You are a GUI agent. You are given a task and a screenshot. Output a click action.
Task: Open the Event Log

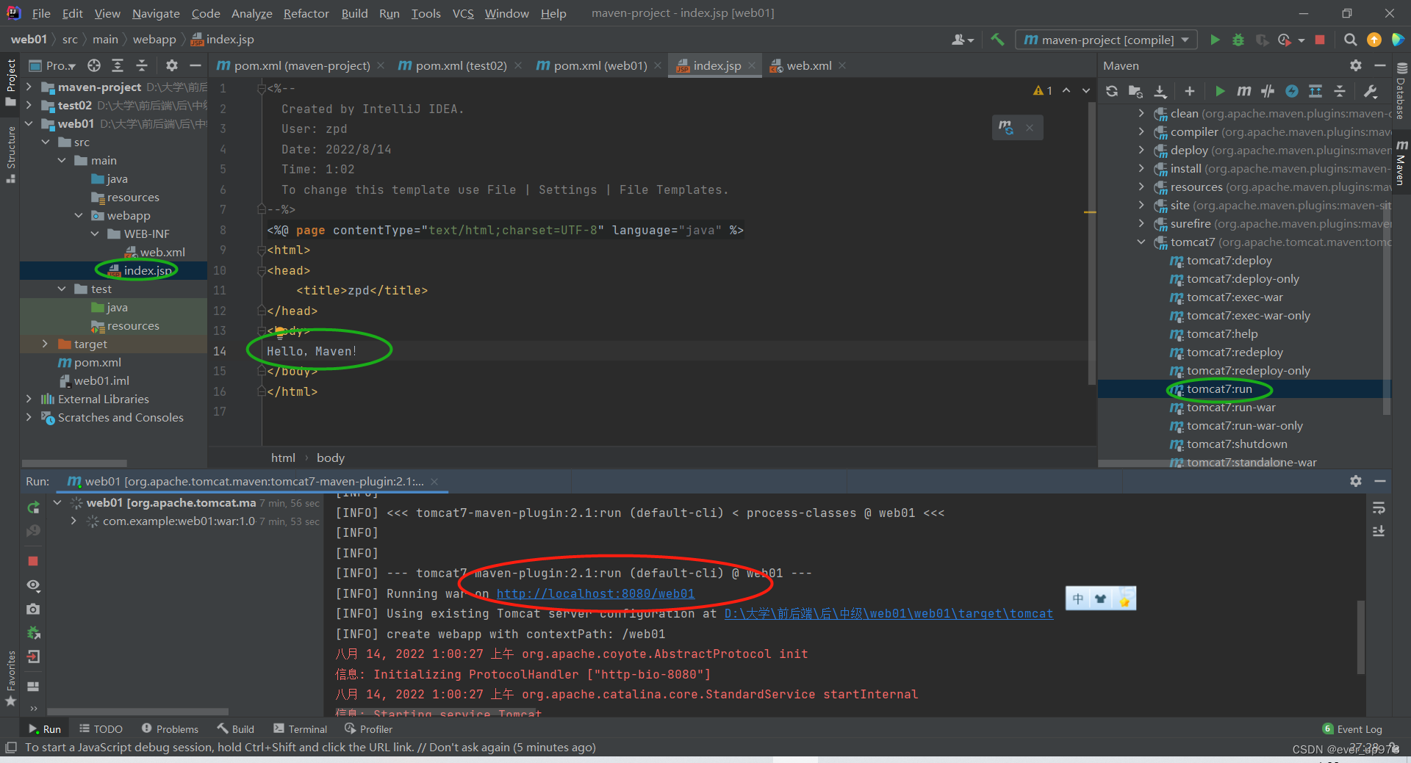click(1351, 728)
